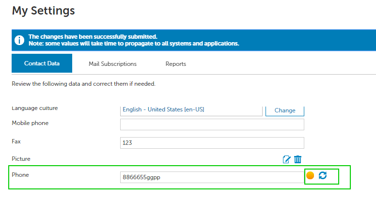This screenshot has width=376, height=202.
Task: Click the orange pending status circle
Action: tap(310, 175)
